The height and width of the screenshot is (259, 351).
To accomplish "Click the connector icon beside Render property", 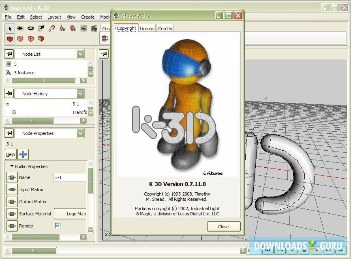I will tap(12, 226).
